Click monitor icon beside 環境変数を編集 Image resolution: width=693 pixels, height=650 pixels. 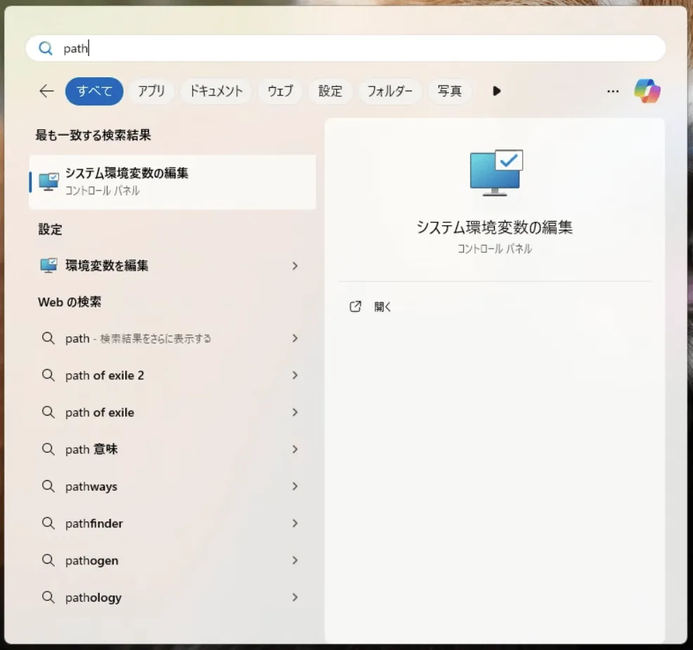[x=48, y=265]
